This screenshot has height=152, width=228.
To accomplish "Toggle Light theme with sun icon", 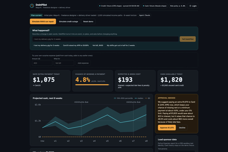I will pyautogui.click(x=193, y=6).
